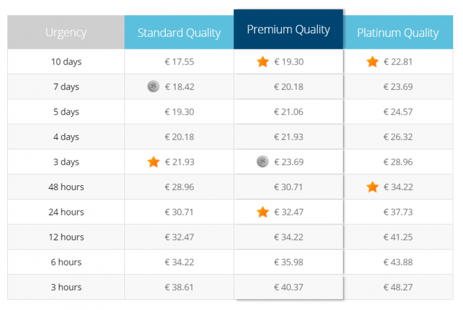
Task: Select the 5 days urgency row label
Action: point(66,112)
